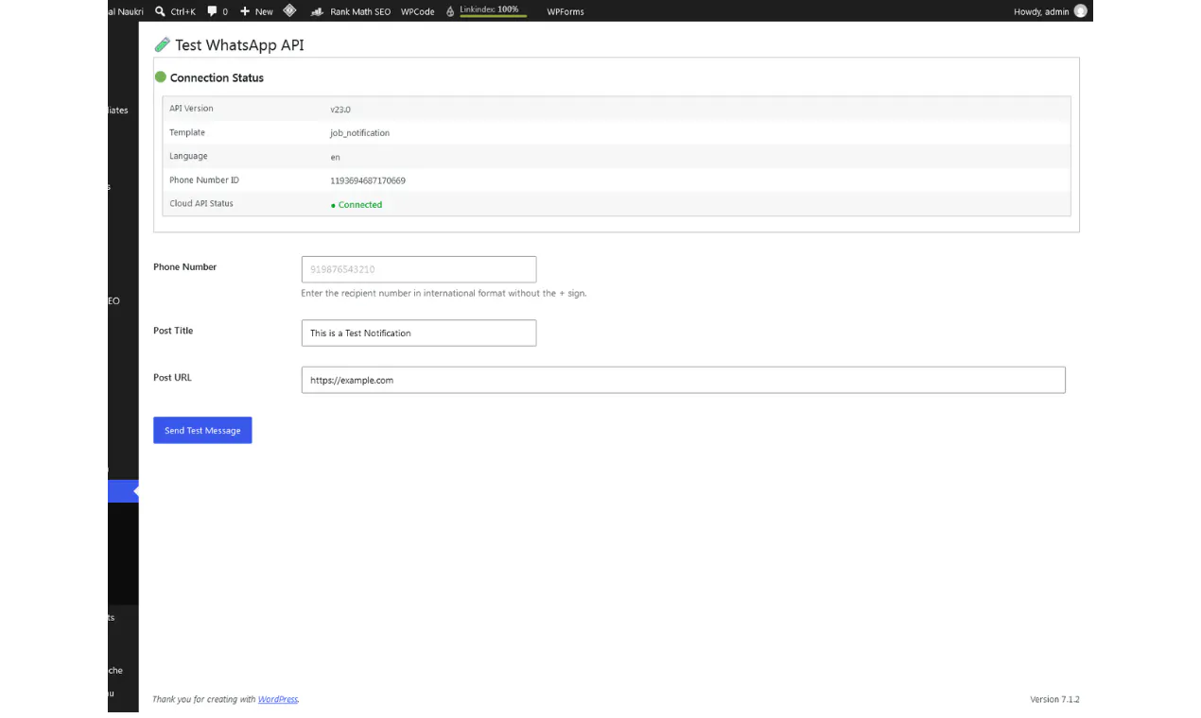Click the international format hint text
Viewport: 1201px width, 718px height.
(444, 293)
